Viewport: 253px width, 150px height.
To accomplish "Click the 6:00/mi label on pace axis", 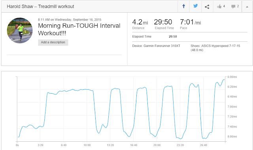I will point(232,77).
